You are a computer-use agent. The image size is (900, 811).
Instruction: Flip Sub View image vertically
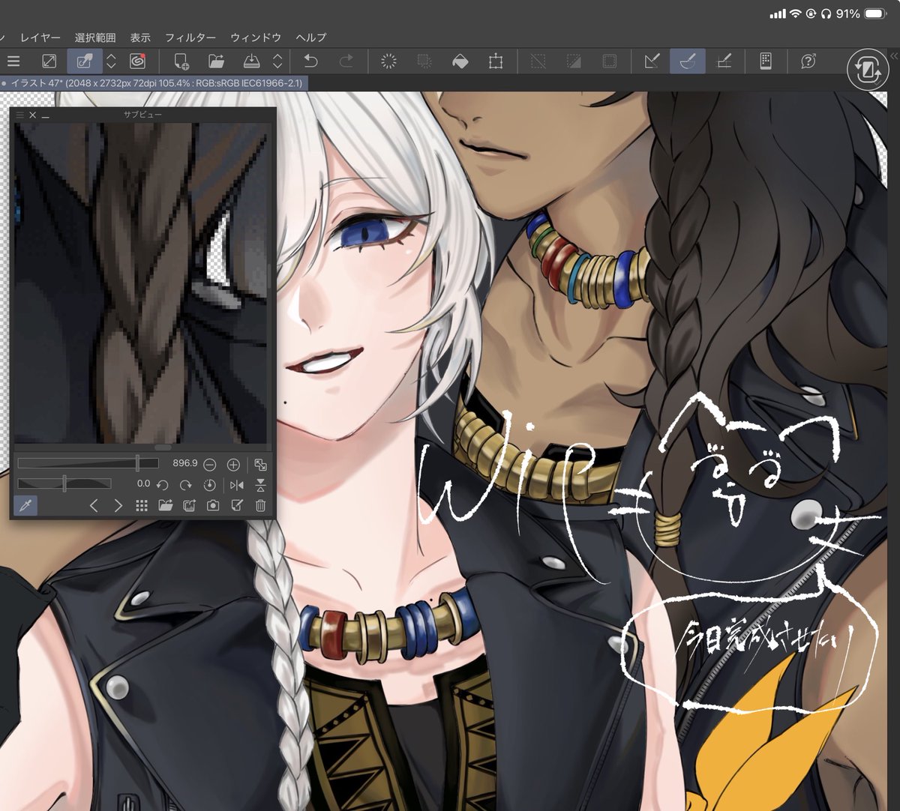click(260, 485)
